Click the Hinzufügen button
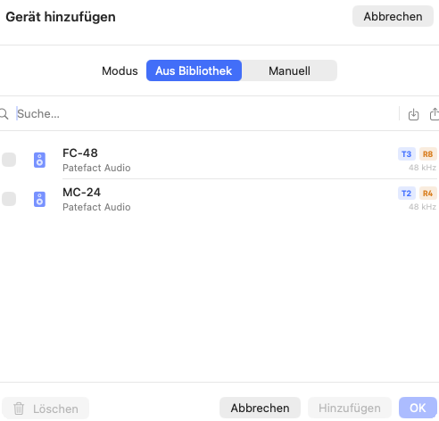The height and width of the screenshot is (421, 439). tap(350, 408)
